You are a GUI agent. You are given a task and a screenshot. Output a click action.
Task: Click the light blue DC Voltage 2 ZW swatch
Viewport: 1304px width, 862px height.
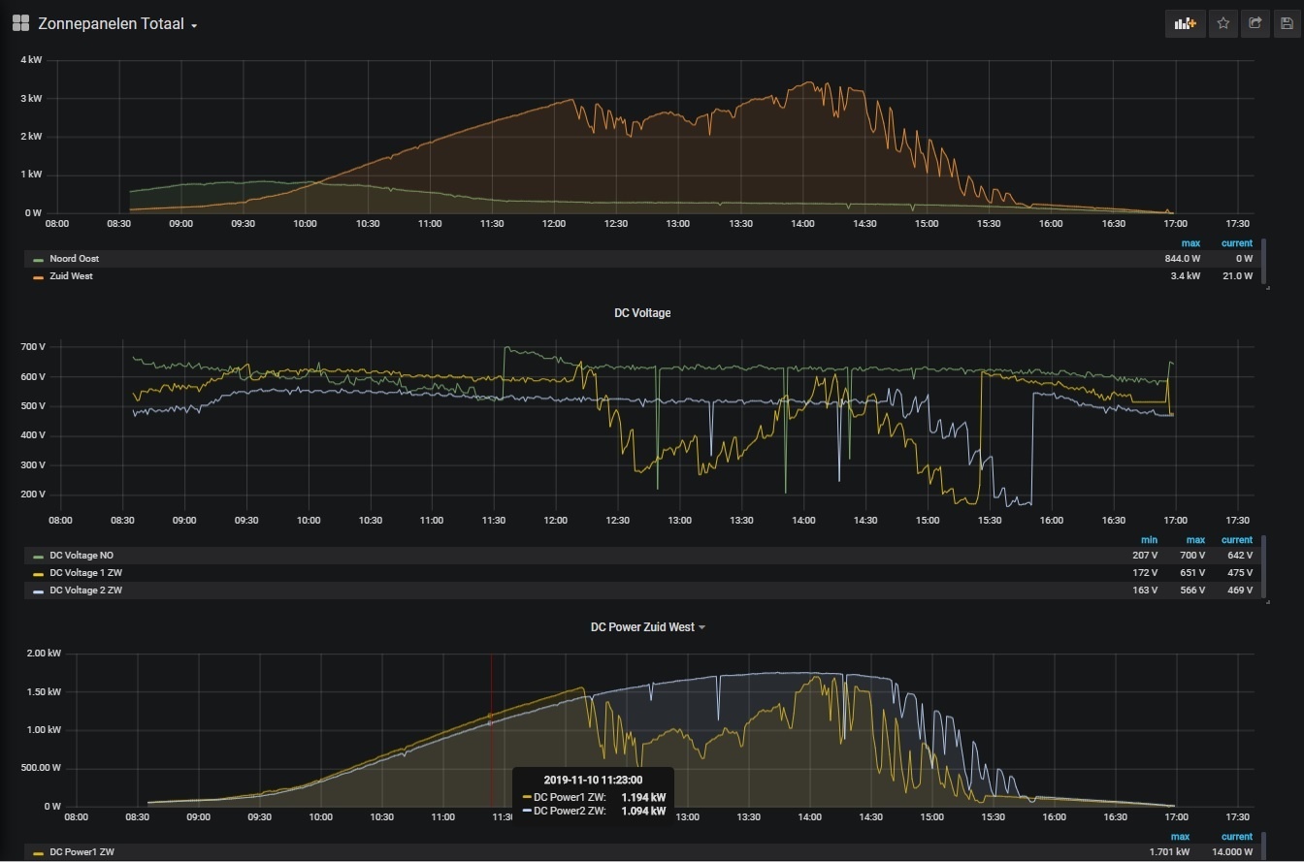pyautogui.click(x=38, y=591)
